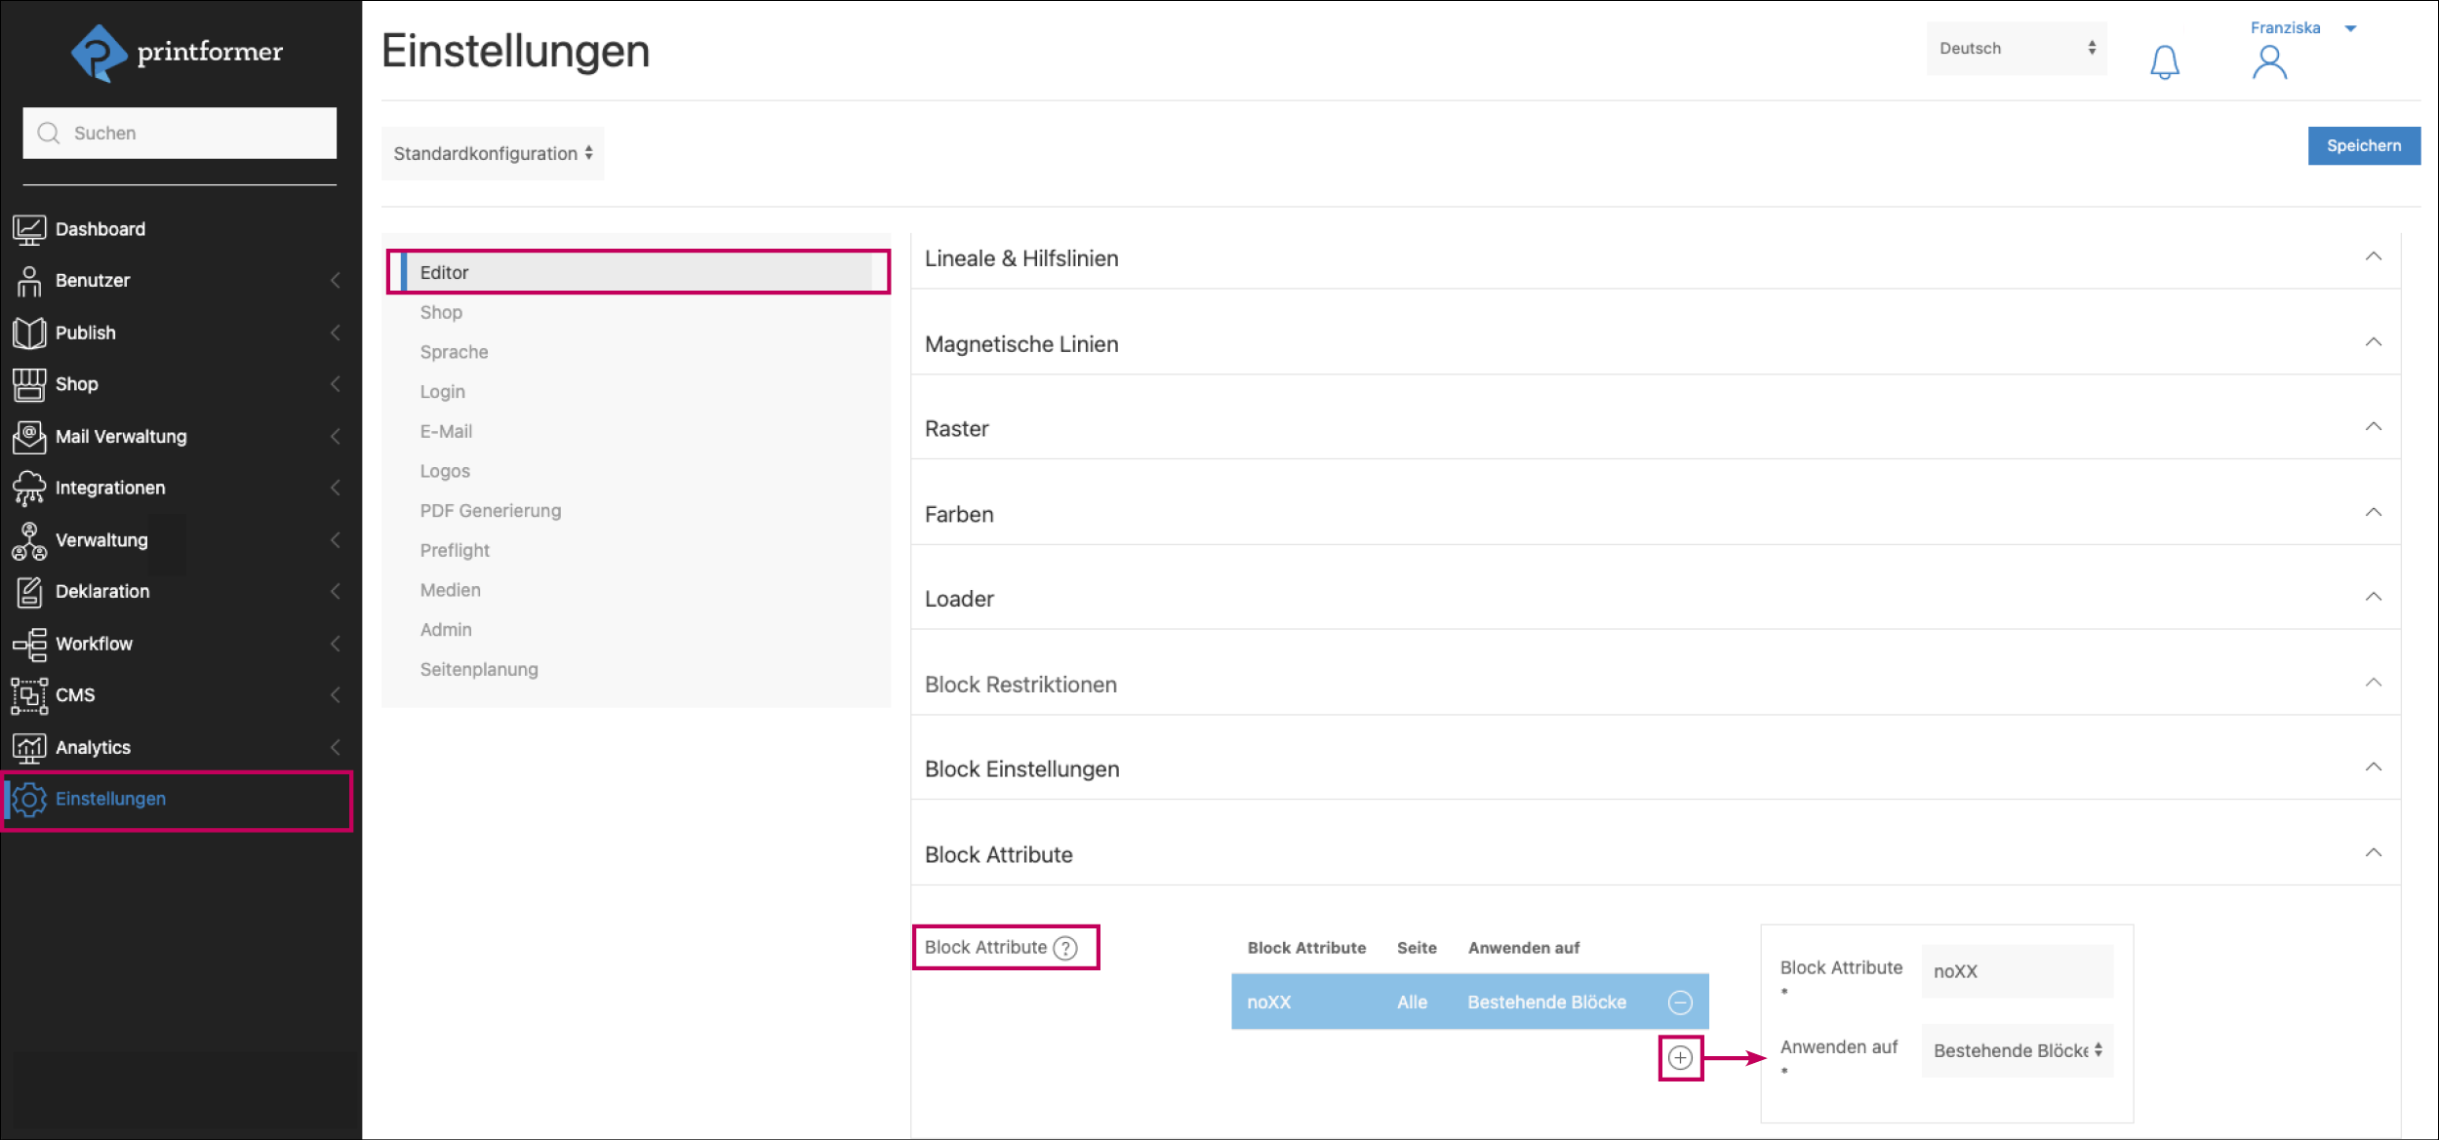The height and width of the screenshot is (1140, 2439).
Task: Open the user profile icon
Action: (x=2269, y=63)
